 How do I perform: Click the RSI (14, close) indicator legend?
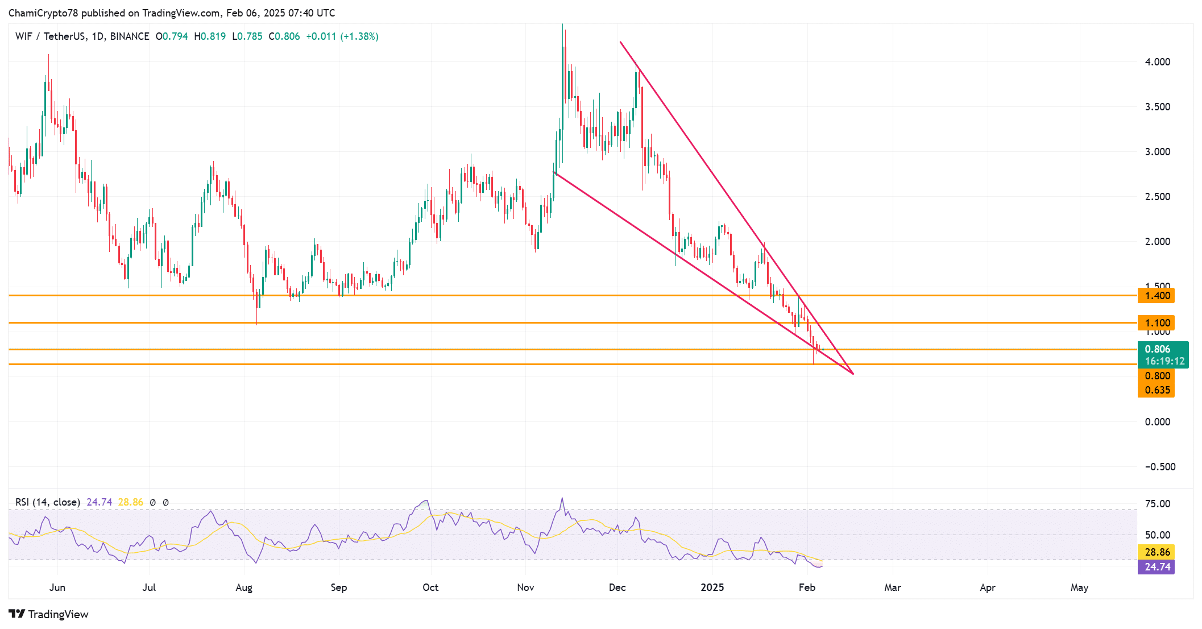pyautogui.click(x=48, y=502)
